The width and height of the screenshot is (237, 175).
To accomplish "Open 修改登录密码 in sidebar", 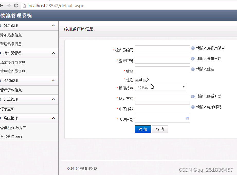I will pyautogui.click(x=11, y=137).
